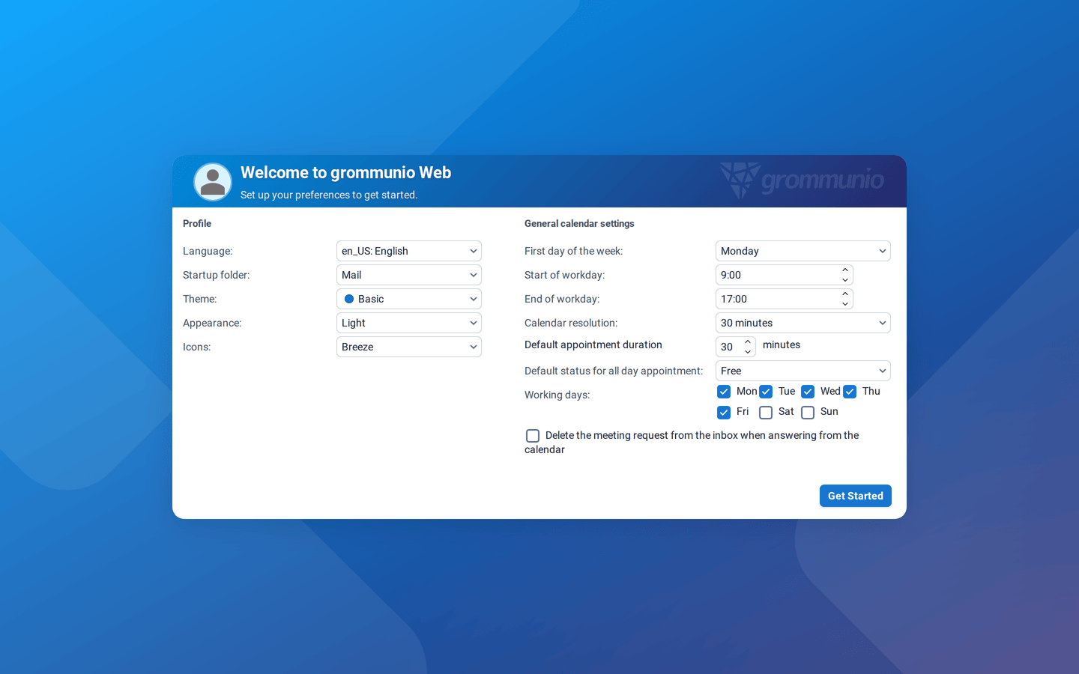The width and height of the screenshot is (1079, 674).
Task: Uncheck Fri working day checkbox
Action: tap(724, 413)
